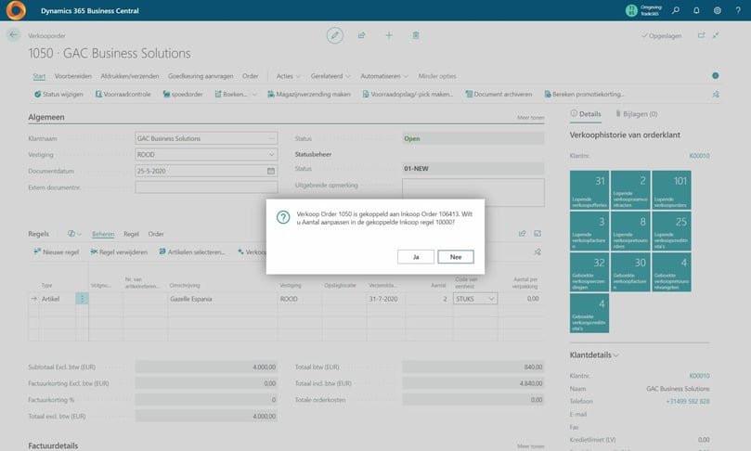Open the Documentdatum calendar picker

pyautogui.click(x=271, y=171)
